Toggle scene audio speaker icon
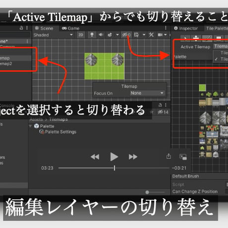Viewport: 228px width, 228px height. pyautogui.click(x=101, y=35)
